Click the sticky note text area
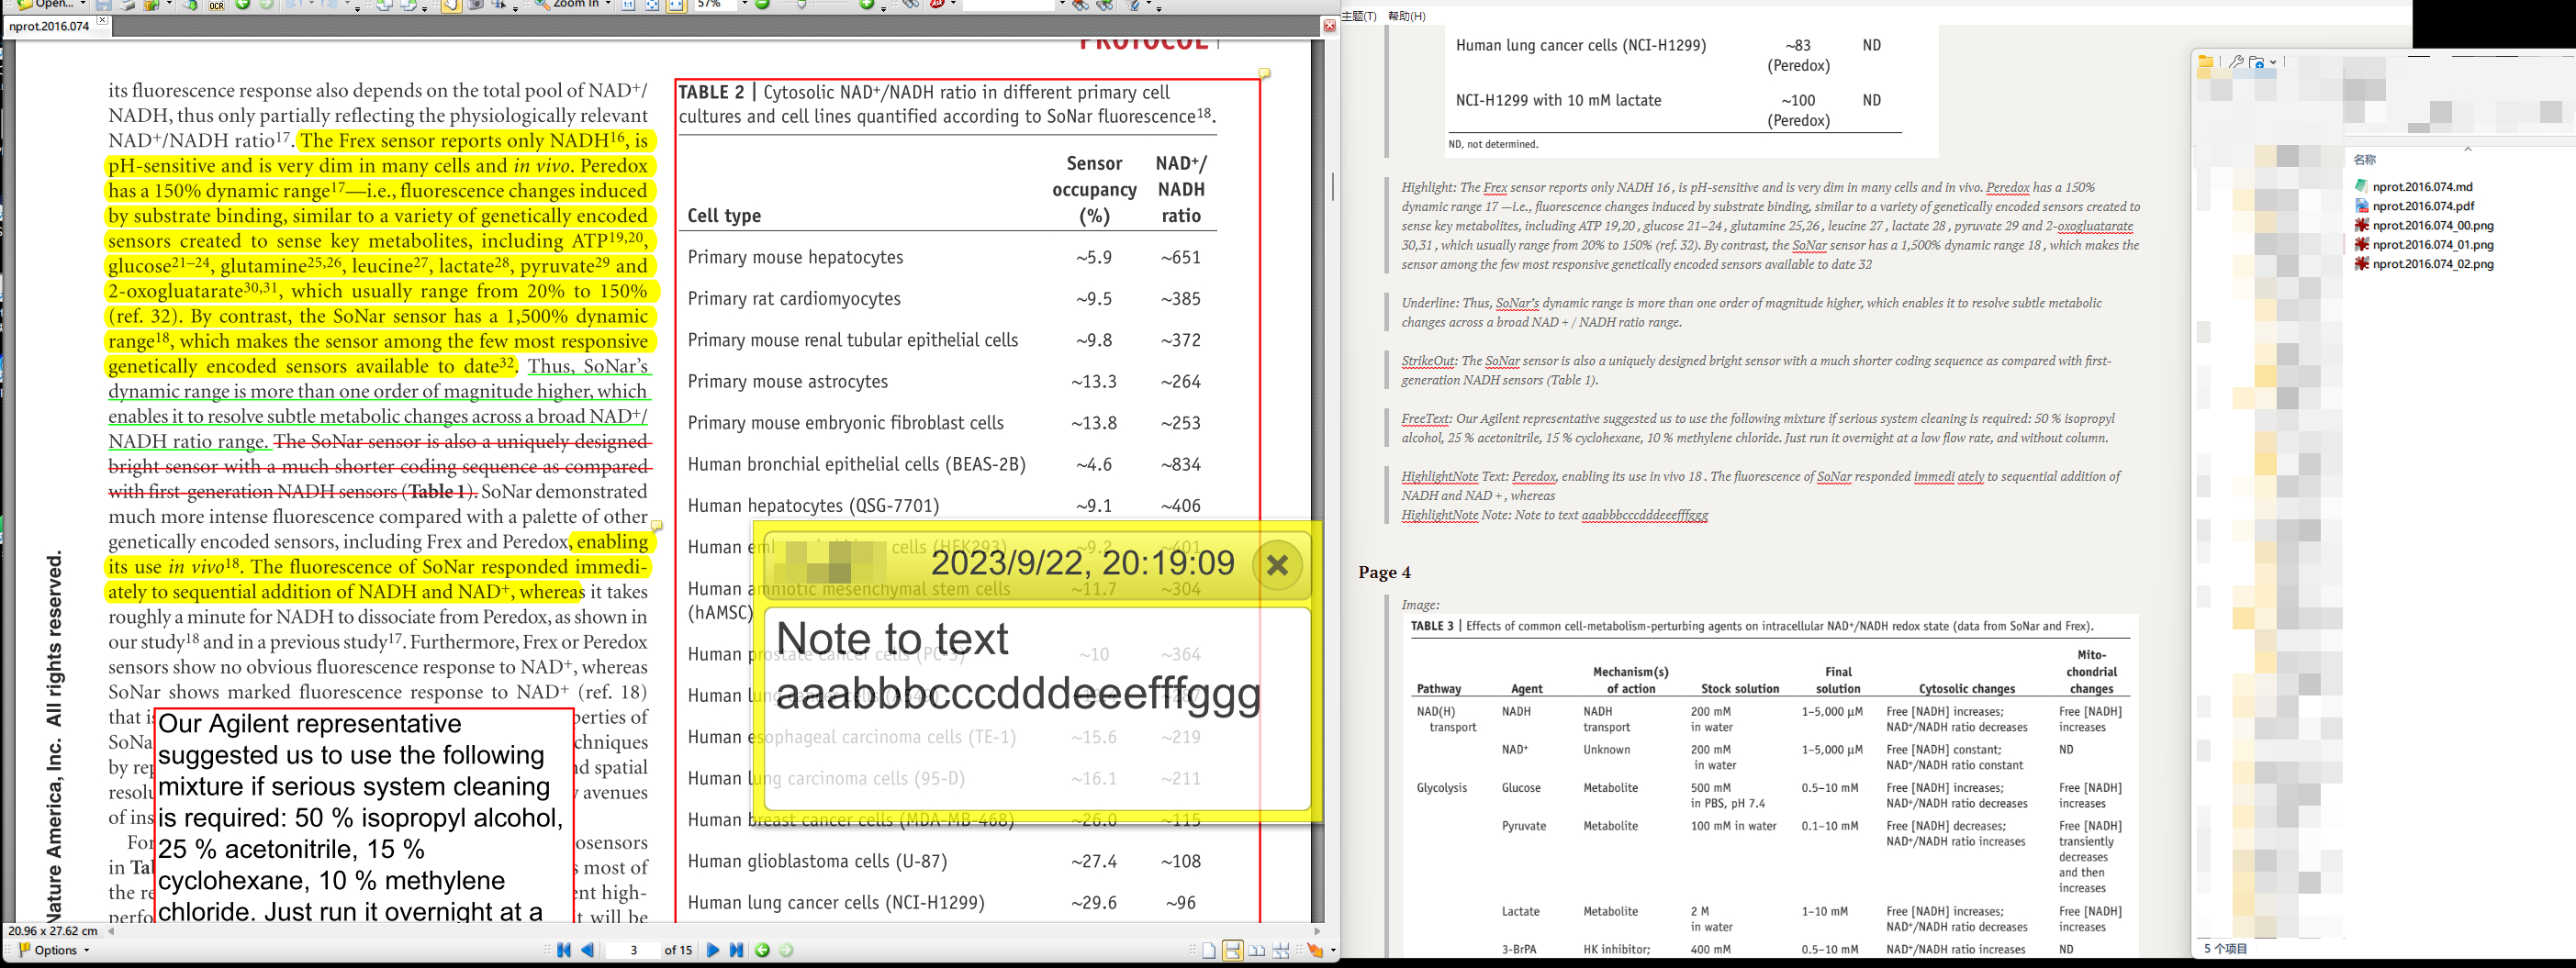Viewport: 2576px width, 968px height. 1037,709
